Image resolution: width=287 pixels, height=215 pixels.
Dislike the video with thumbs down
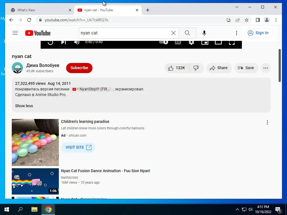coord(196,68)
